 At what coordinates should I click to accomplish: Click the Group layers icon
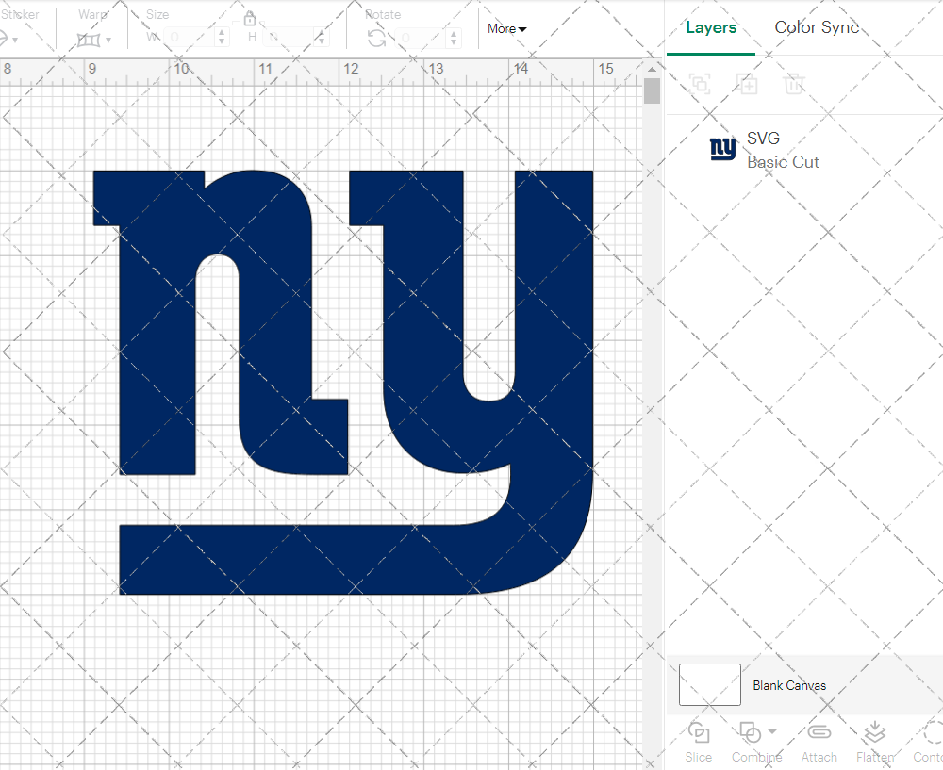(700, 84)
